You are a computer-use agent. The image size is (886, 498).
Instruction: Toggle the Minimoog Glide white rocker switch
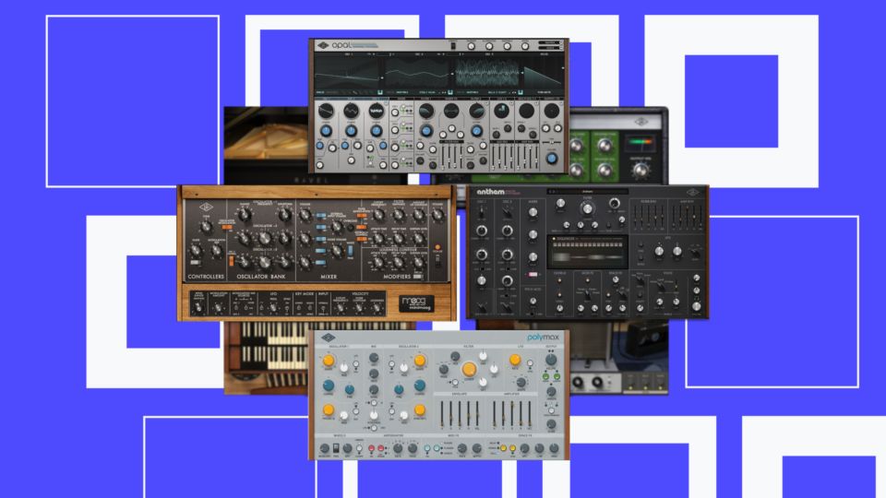[x=195, y=263]
